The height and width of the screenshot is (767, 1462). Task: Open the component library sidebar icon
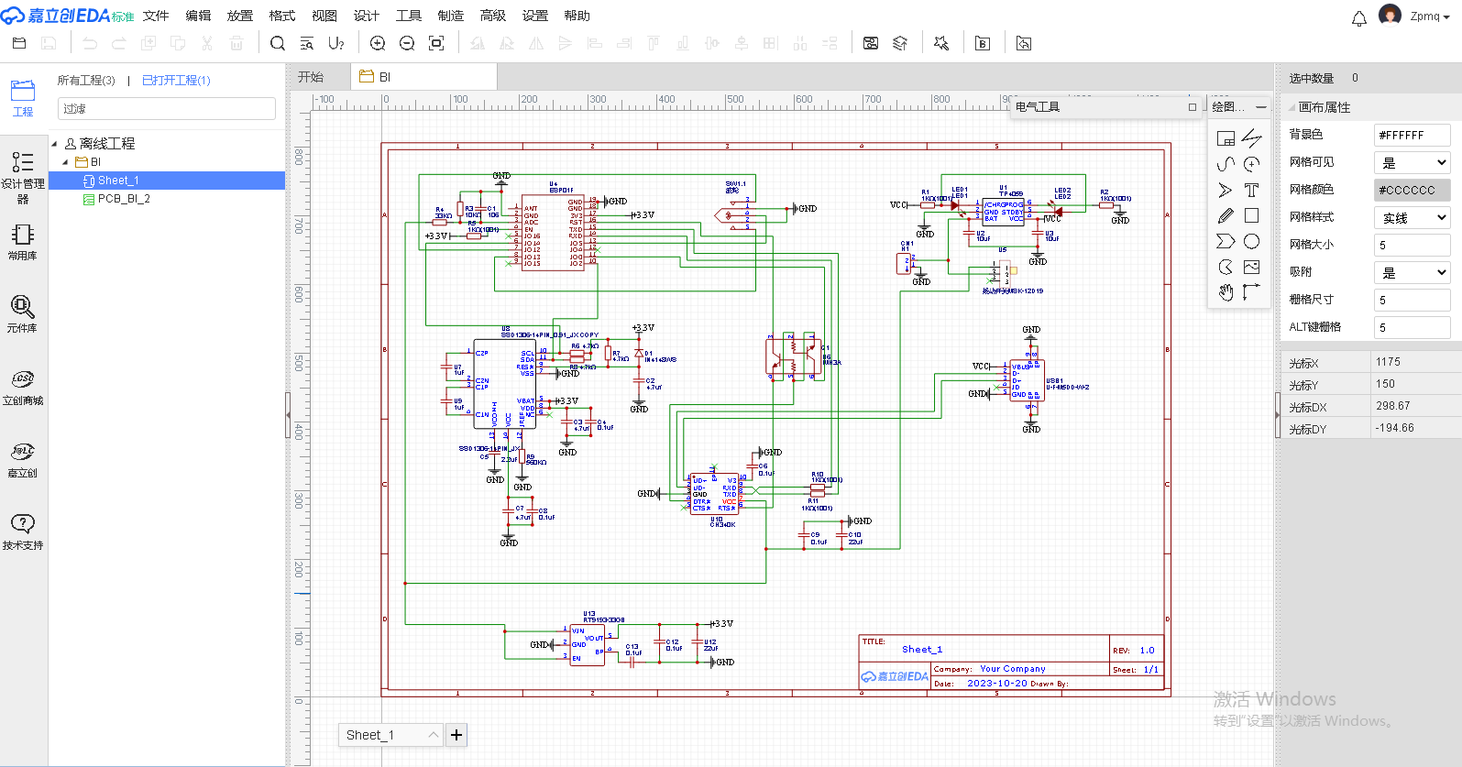(23, 313)
